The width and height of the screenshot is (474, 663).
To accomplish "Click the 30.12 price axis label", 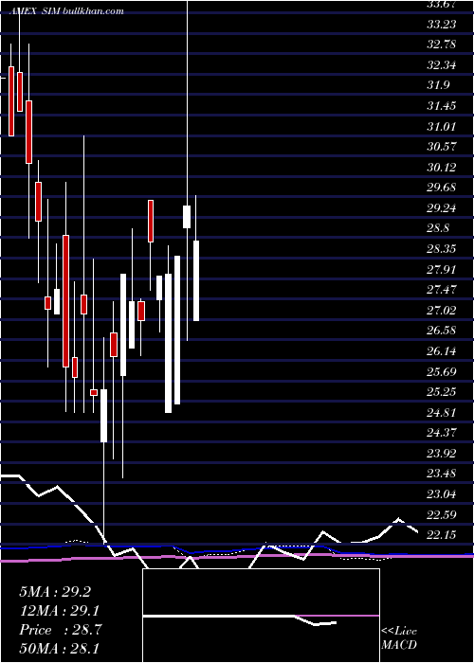I will (442, 168).
